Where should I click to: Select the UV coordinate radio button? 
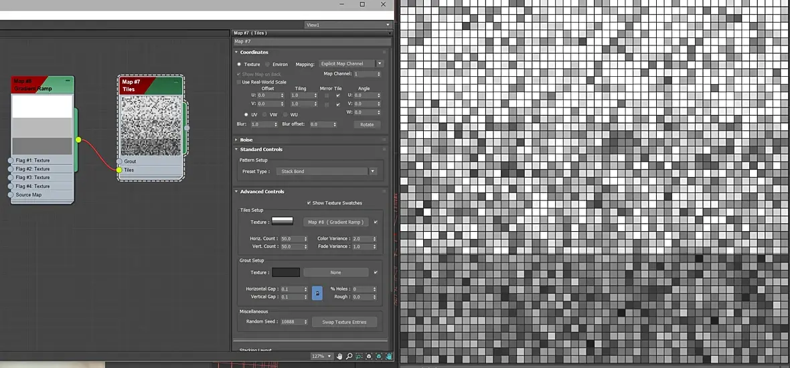pyautogui.click(x=246, y=115)
